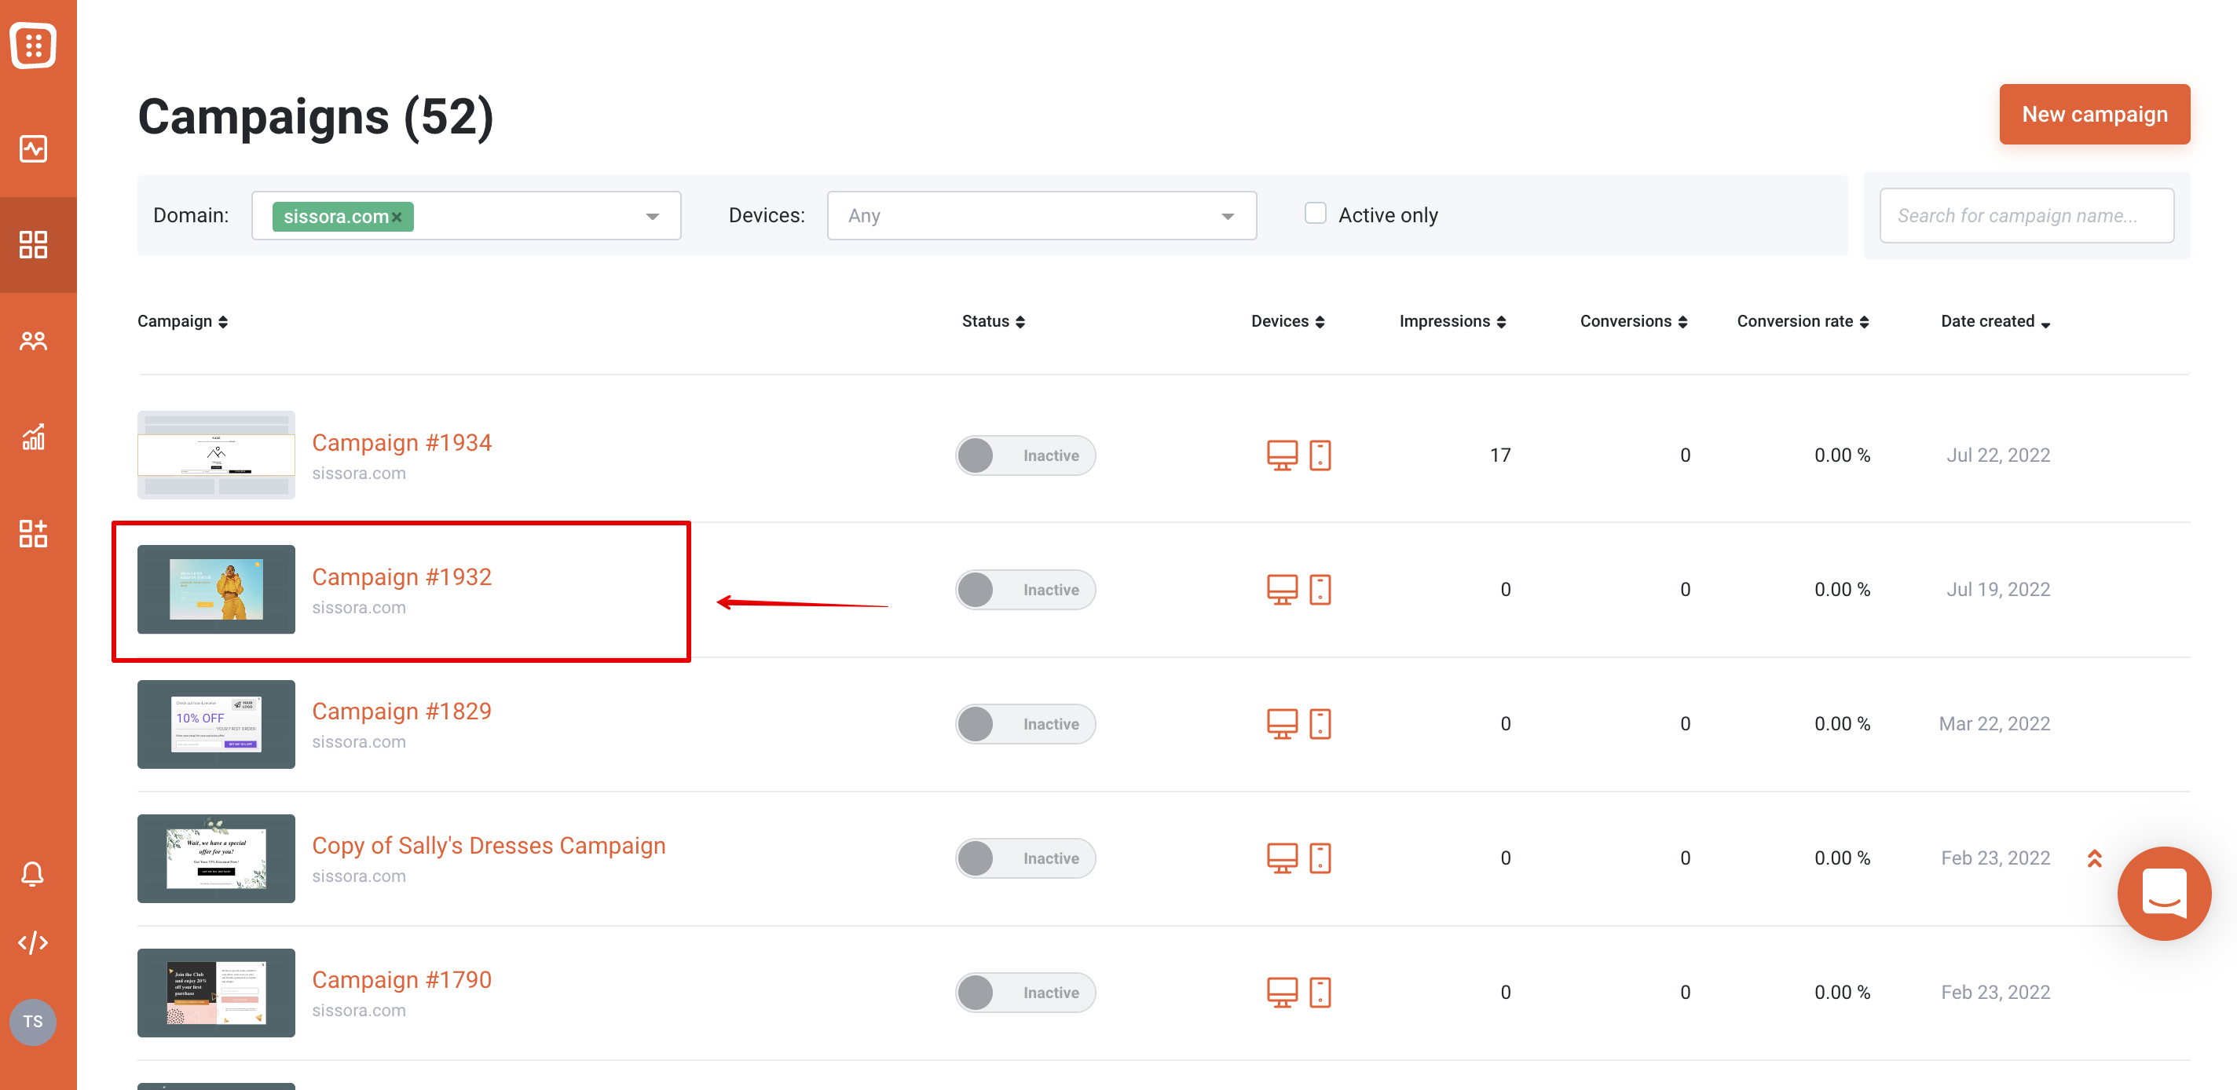The image size is (2237, 1090).
Task: Open the analytics chart sidebar icon
Action: click(33, 436)
